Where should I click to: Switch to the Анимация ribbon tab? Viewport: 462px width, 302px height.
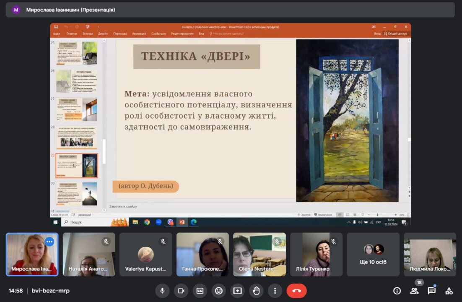tap(139, 34)
